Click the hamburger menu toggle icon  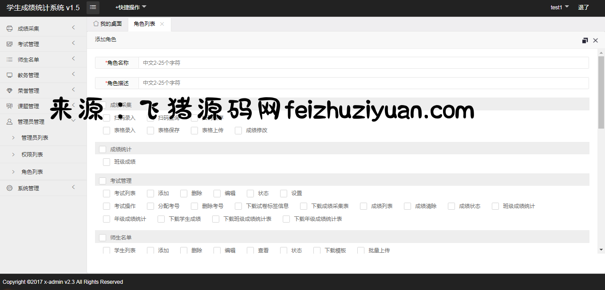93,7
